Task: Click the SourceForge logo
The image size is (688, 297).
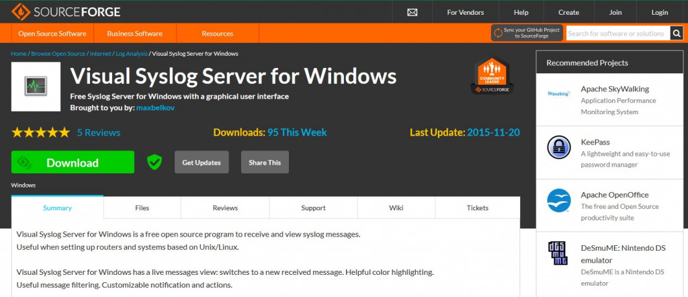Action: (67, 12)
